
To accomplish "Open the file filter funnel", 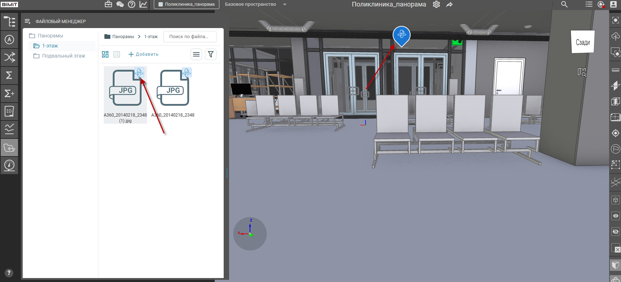I will [211, 54].
